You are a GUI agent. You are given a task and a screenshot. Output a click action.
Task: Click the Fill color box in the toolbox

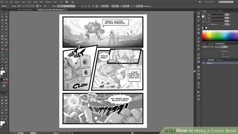[x=2, y=73]
